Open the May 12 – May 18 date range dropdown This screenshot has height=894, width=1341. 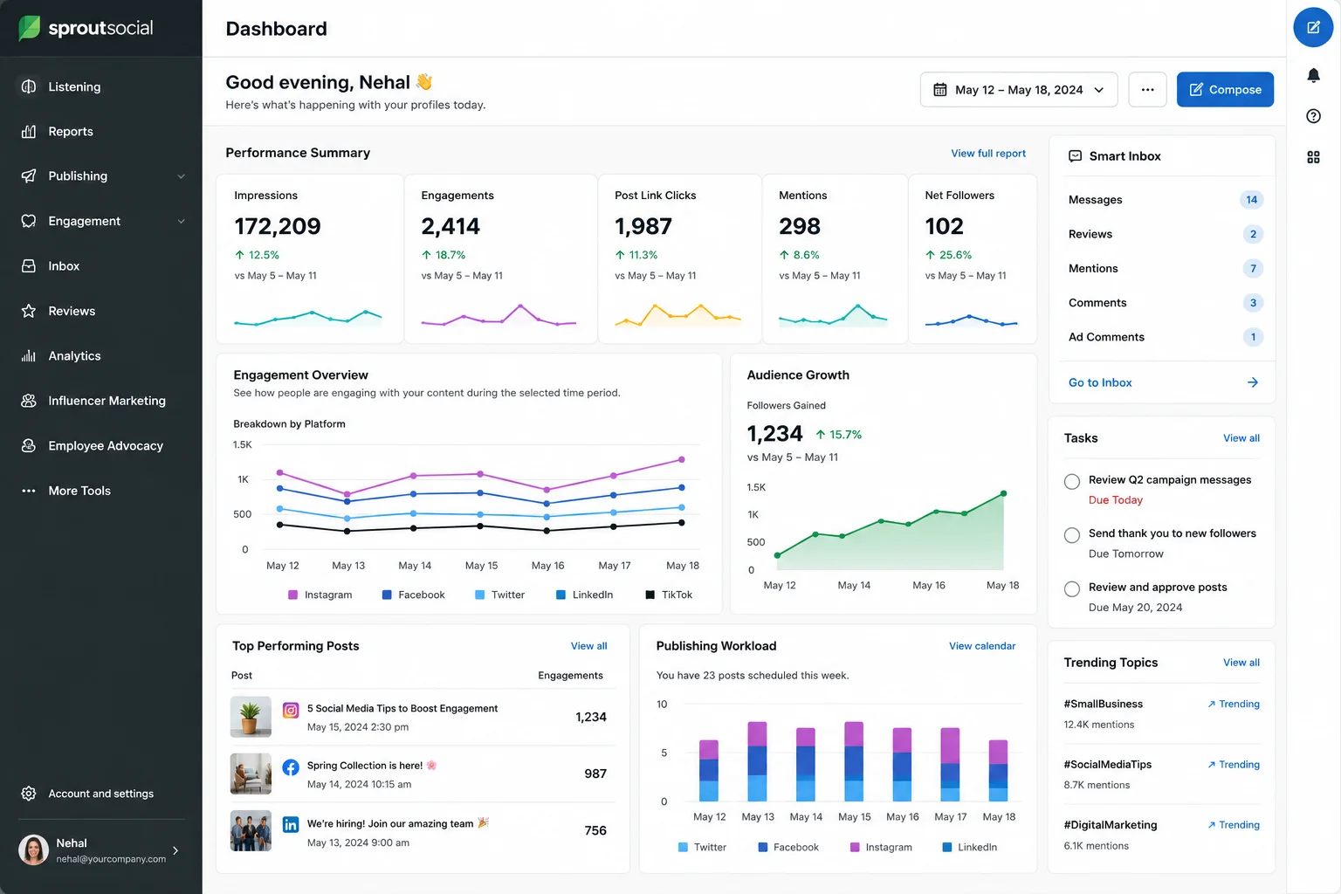pyautogui.click(x=1019, y=90)
